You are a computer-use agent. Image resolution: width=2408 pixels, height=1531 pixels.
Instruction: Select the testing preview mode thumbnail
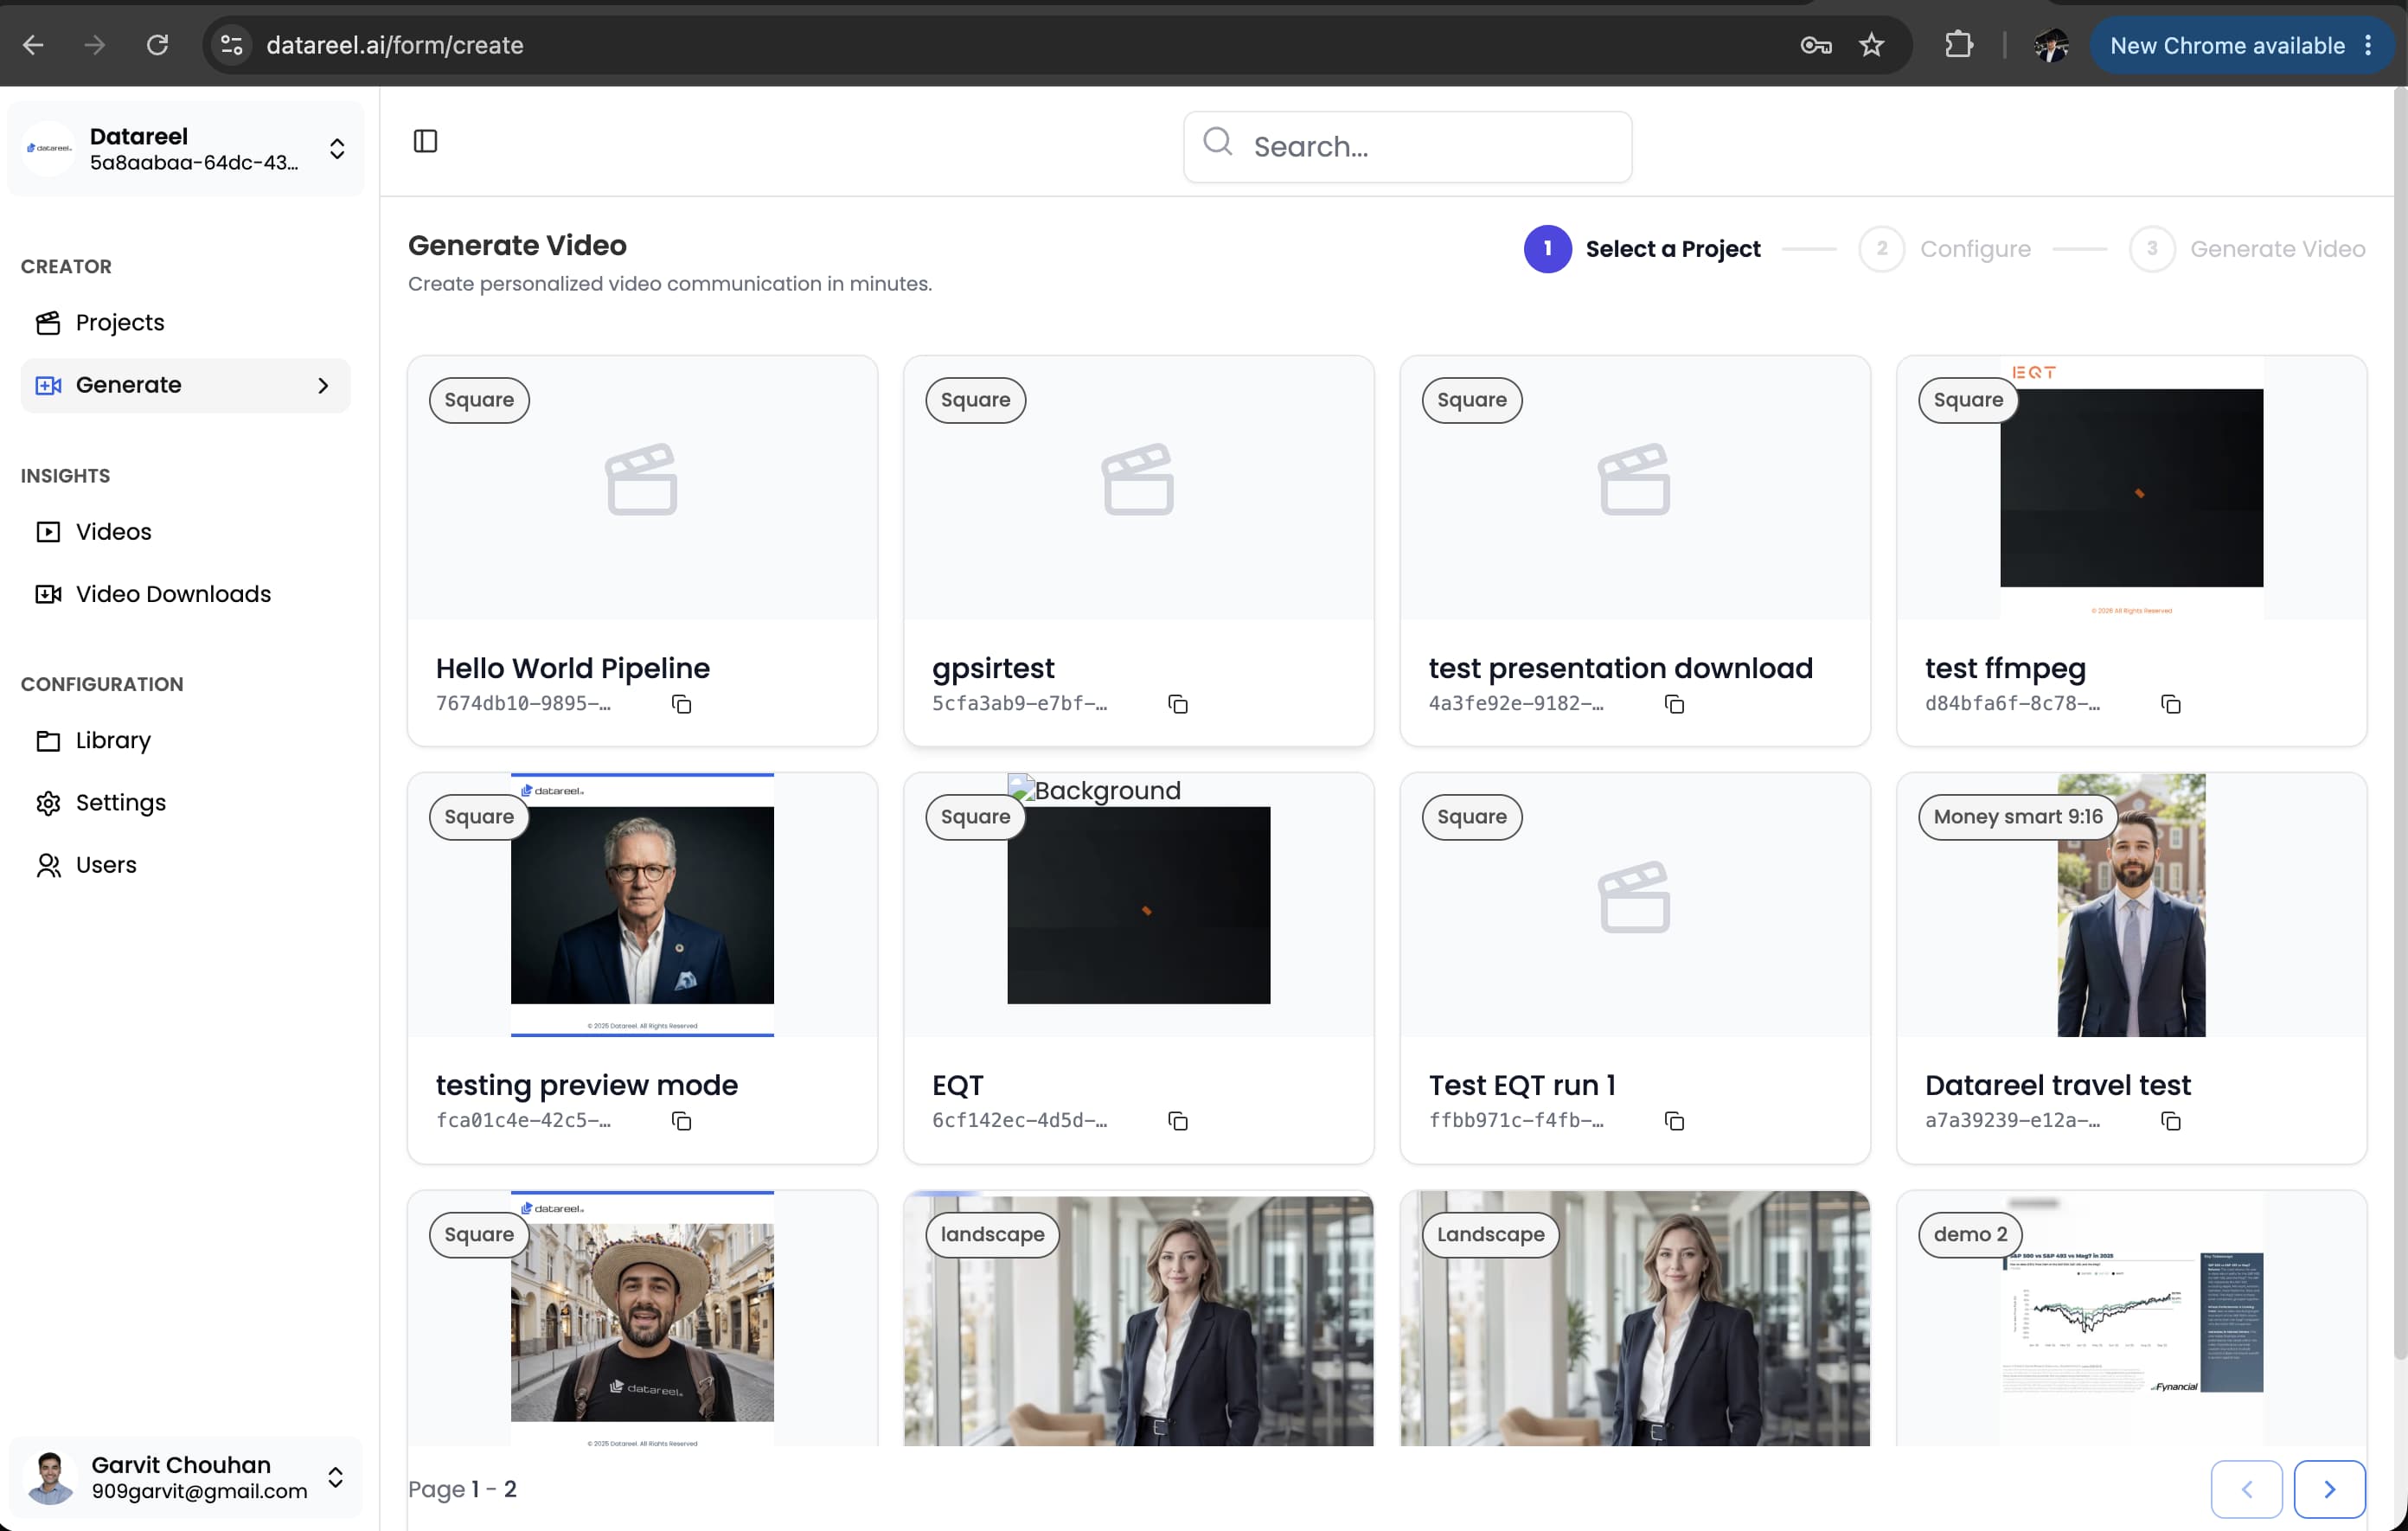click(x=642, y=904)
